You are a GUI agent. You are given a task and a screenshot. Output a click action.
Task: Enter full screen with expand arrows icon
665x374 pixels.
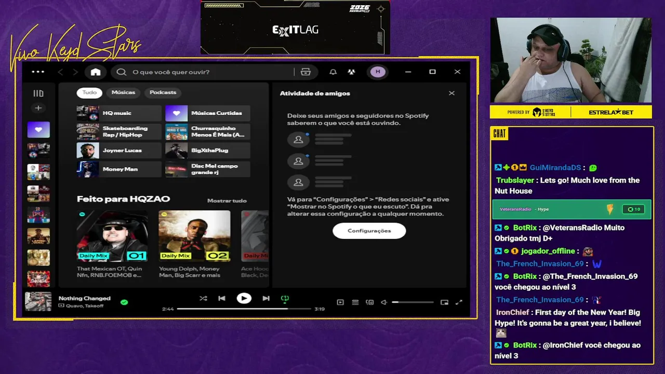[459, 302]
